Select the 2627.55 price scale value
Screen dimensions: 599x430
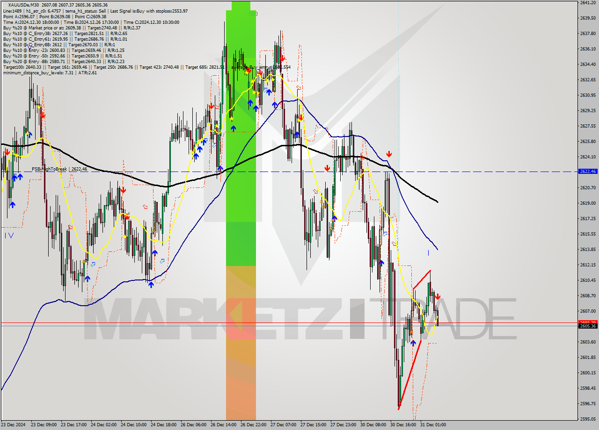(587, 126)
